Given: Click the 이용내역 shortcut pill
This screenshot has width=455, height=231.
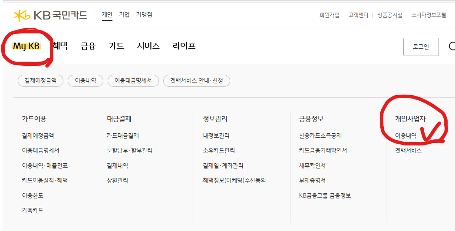Looking at the screenshot, I should click(85, 81).
